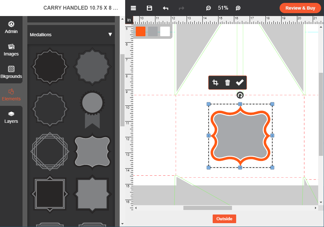Click the elements panel scroll-up arrow
Image resolution: width=324 pixels, height=227 pixels.
click(x=122, y=19)
